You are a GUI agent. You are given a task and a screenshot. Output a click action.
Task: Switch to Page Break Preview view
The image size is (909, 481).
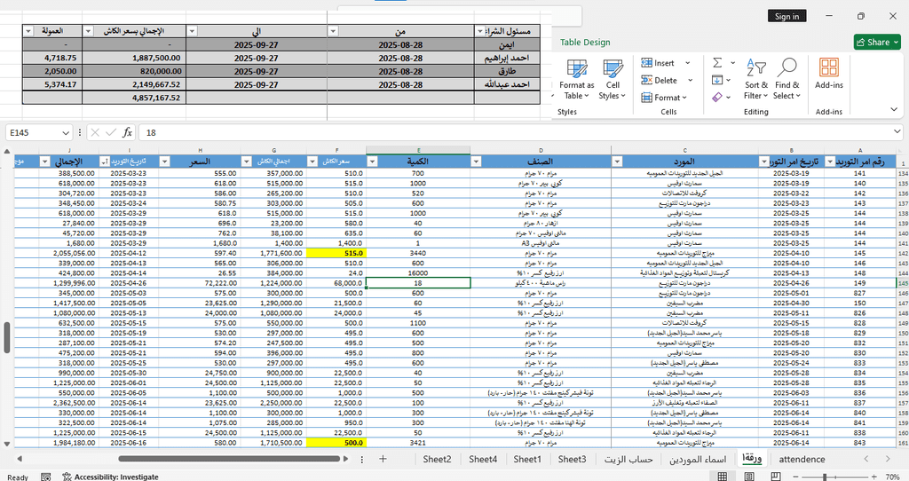pyautogui.click(x=774, y=477)
